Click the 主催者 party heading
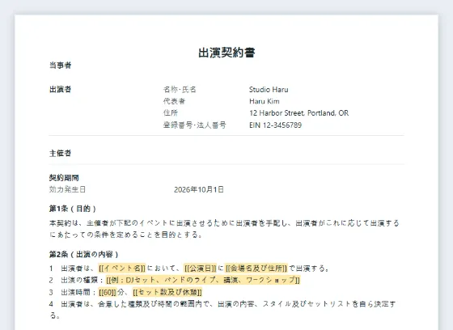The height and width of the screenshot is (330, 453). click(60, 153)
